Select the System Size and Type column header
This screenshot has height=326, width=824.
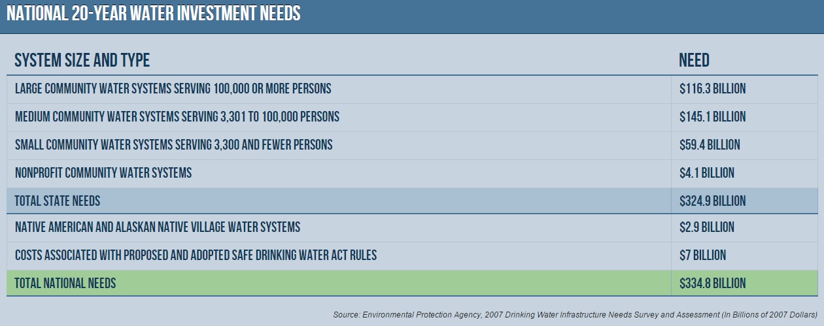click(x=82, y=61)
